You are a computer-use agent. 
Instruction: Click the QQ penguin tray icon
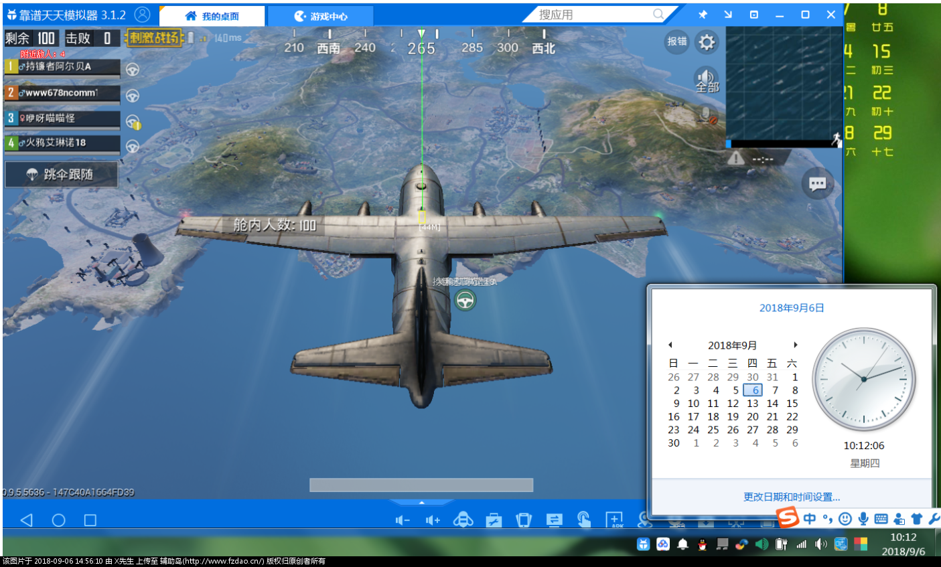click(702, 544)
